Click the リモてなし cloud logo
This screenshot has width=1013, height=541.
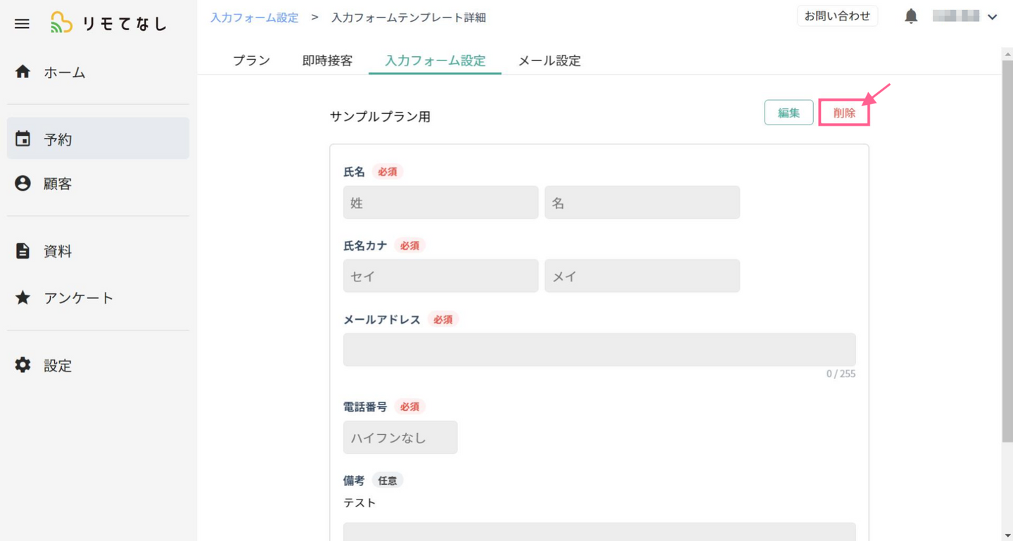pos(61,23)
